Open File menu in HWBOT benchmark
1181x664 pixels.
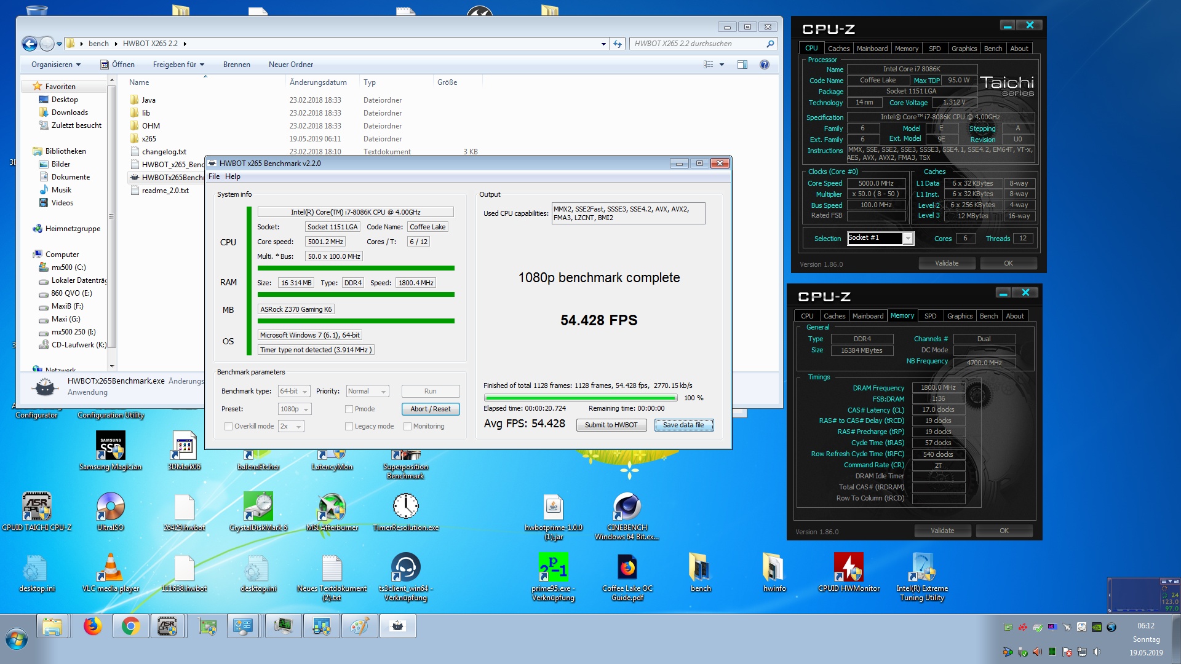(x=214, y=176)
